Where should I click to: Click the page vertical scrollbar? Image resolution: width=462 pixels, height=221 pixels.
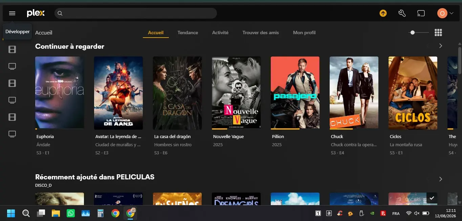pyautogui.click(x=460, y=61)
